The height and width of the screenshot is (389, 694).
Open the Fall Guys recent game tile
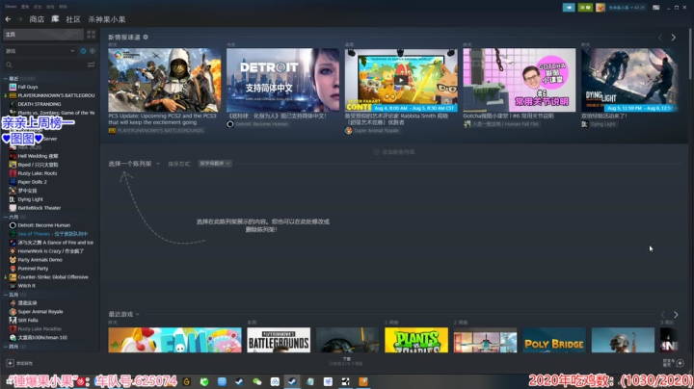[x=174, y=340]
